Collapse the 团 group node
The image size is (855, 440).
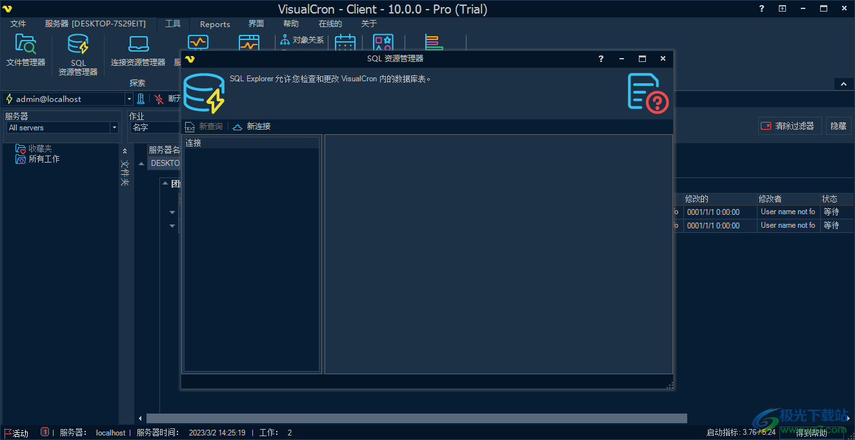(x=165, y=184)
